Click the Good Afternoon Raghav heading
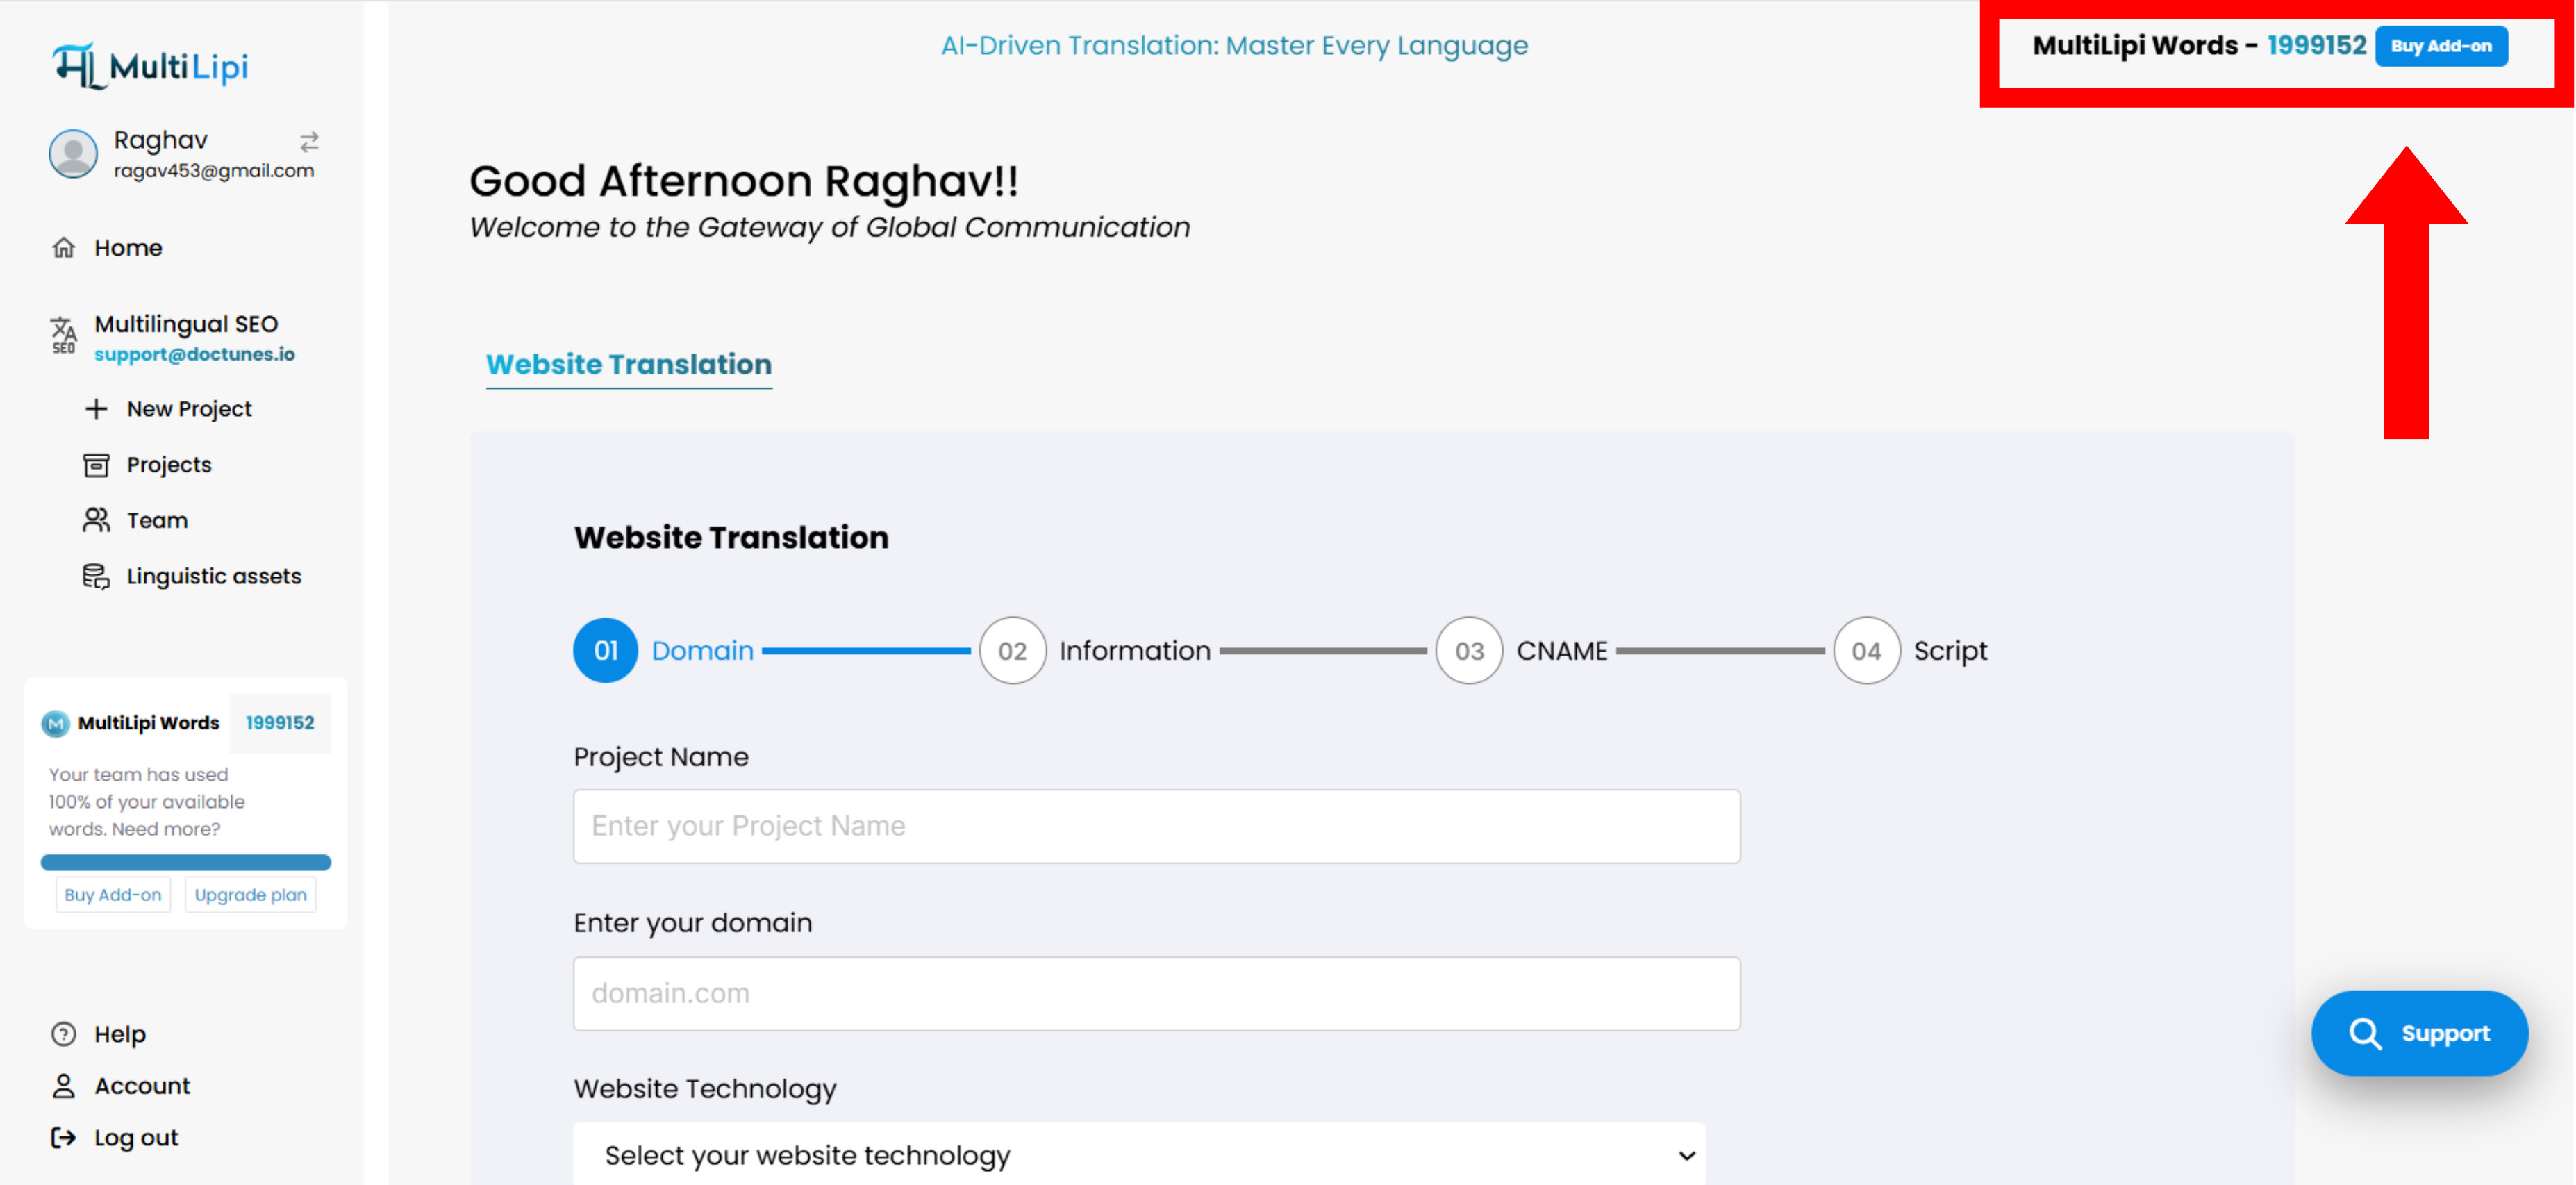The width and height of the screenshot is (2576, 1185). [x=744, y=181]
